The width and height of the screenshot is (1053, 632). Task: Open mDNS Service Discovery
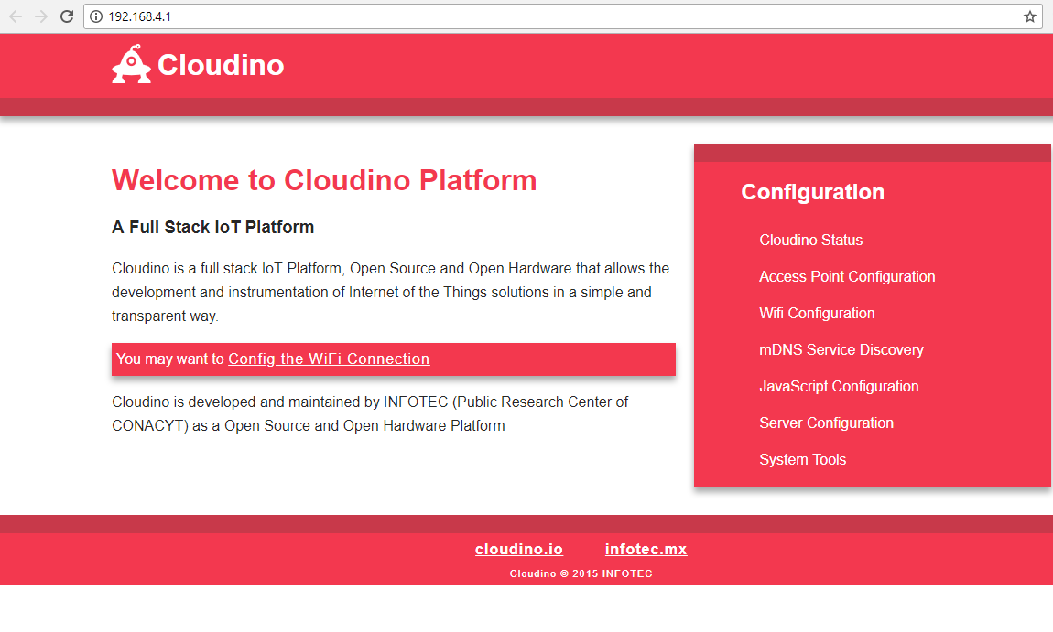point(841,349)
